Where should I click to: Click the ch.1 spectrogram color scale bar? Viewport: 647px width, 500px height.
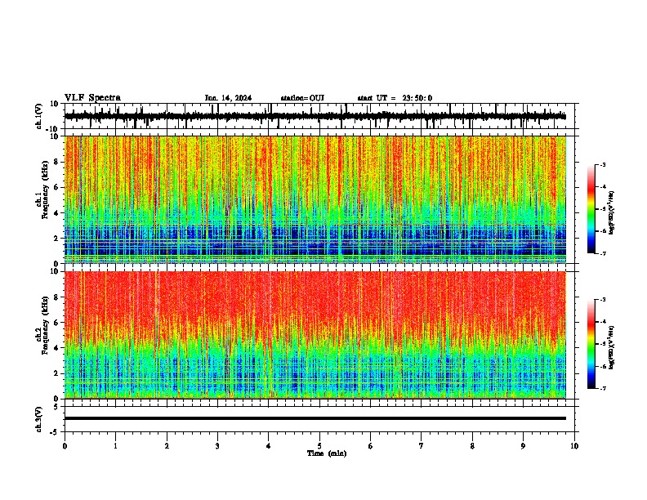coord(591,209)
